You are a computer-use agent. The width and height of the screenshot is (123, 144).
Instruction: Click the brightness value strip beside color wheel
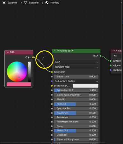point(30,72)
